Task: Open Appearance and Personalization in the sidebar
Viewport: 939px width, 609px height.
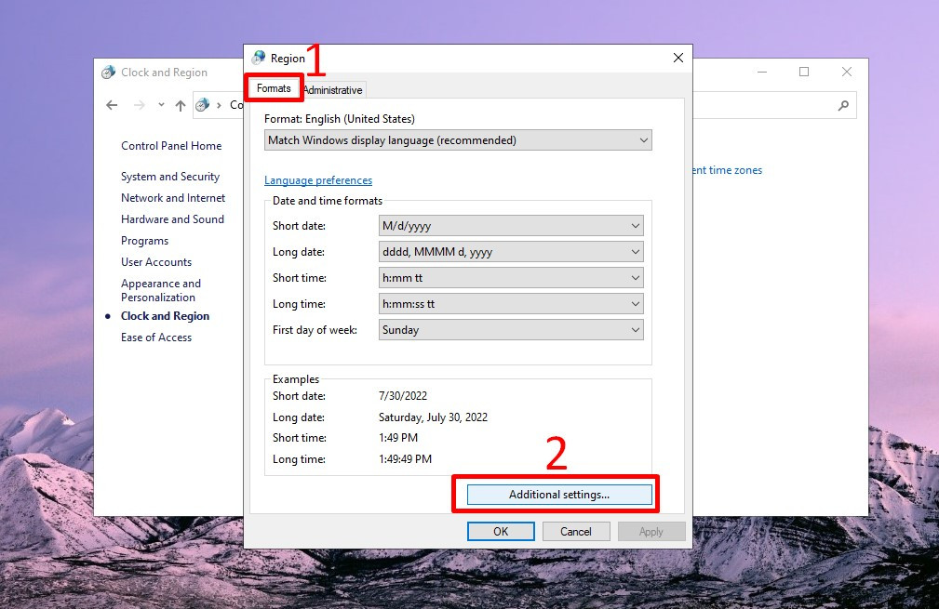Action: point(161,290)
